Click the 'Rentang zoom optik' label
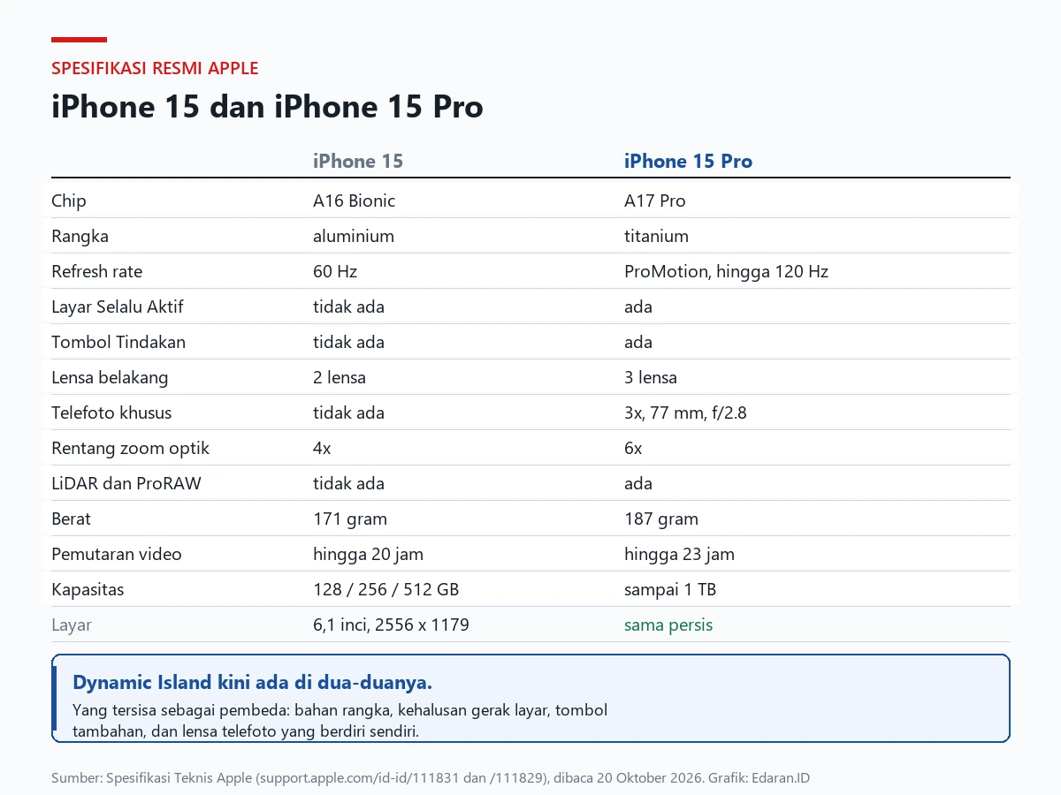1061x795 pixels. [x=130, y=448]
